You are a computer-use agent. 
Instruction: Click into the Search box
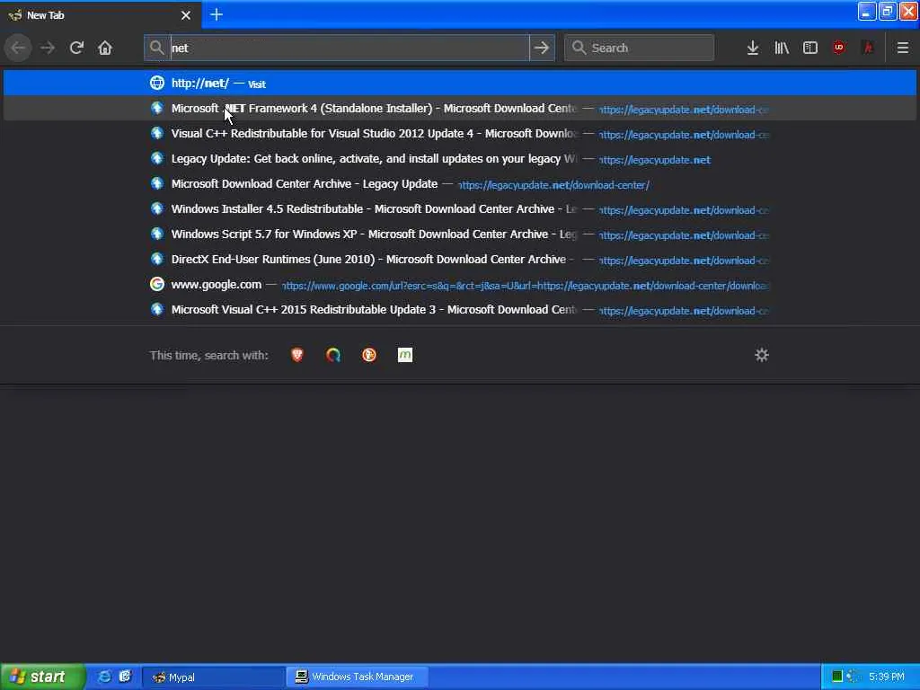coord(639,48)
